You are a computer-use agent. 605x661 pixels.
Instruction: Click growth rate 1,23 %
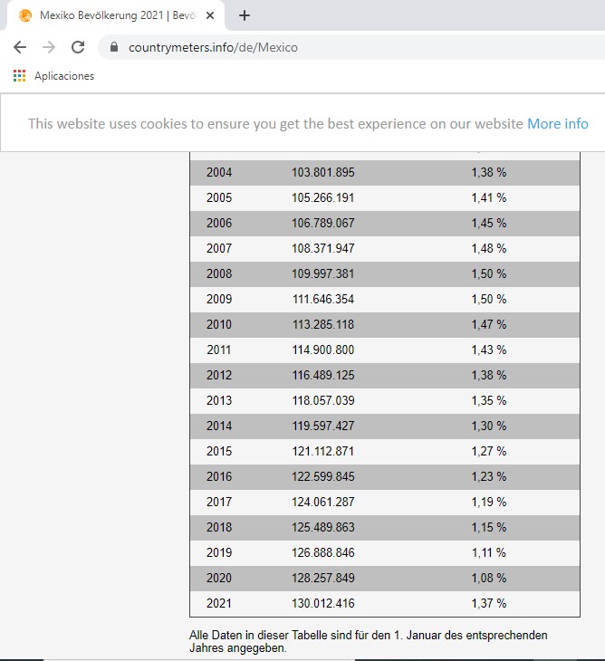click(489, 476)
